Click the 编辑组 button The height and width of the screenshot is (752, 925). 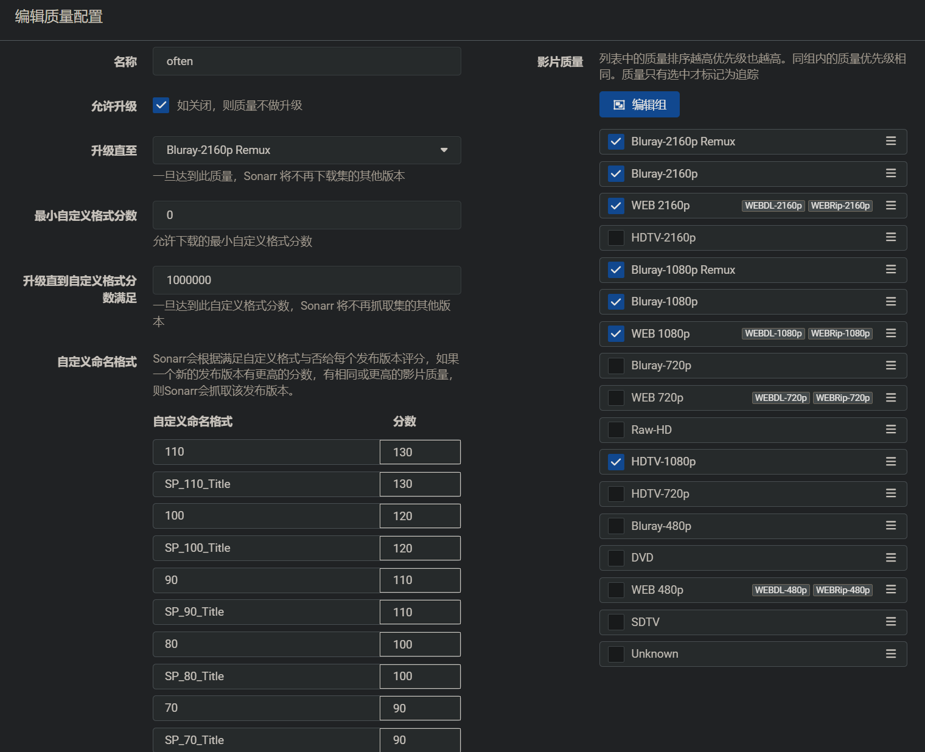(639, 105)
